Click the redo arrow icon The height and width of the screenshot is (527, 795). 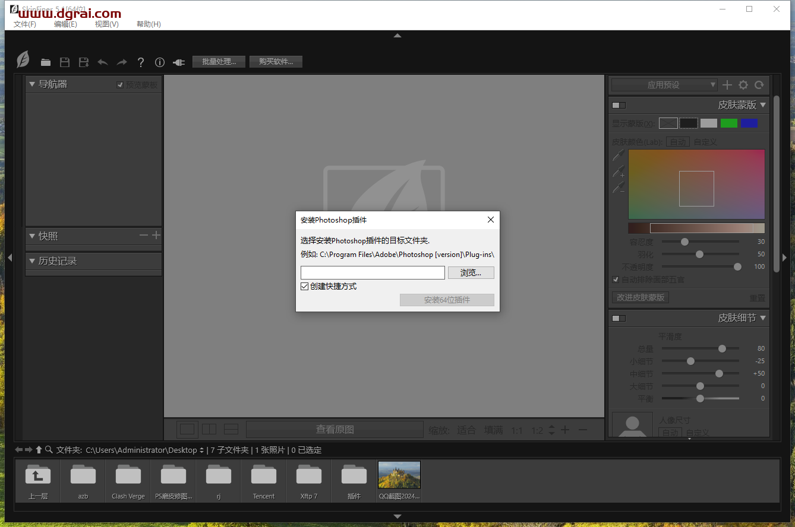122,62
